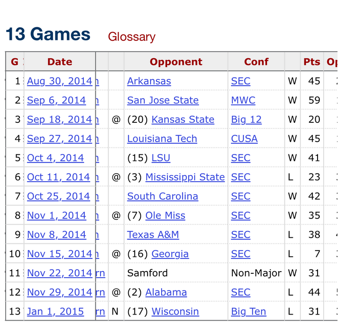Open the Mississippi State opponent link
This screenshot has width=343, height=329.
(x=185, y=177)
